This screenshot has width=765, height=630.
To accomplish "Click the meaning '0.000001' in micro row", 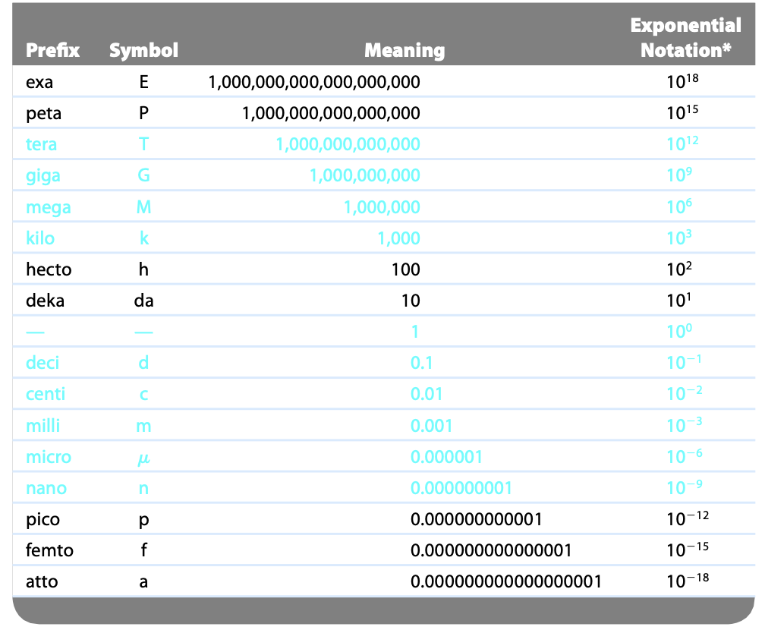I will pyautogui.click(x=446, y=457).
